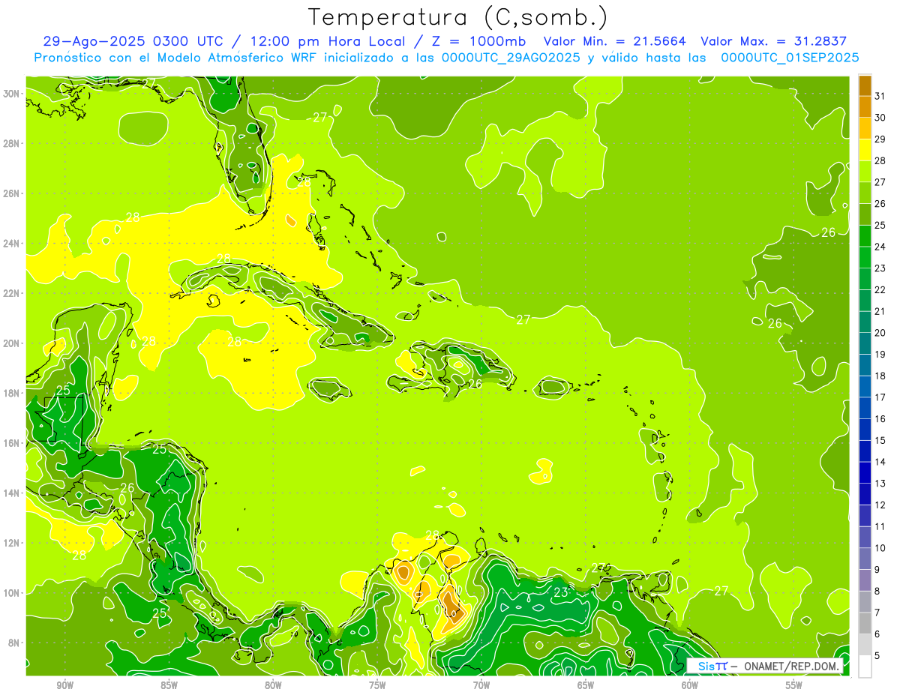This screenshot has width=900, height=695.
Task: Click the '70W' longitude axis label
Action: (481, 685)
